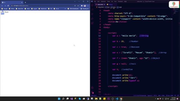
Task: Open the Video bookmark folder
Action: 27,9
